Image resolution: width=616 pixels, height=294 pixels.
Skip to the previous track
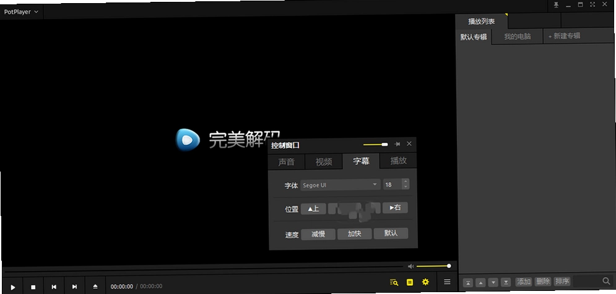[x=54, y=287]
